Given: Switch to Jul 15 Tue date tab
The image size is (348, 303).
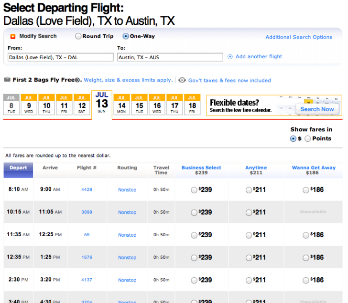Looking at the screenshot, I should point(140,104).
